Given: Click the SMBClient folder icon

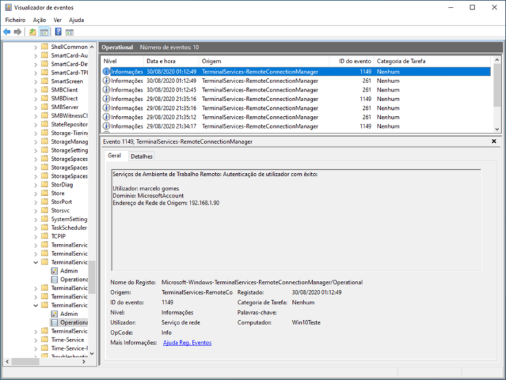Looking at the screenshot, I should [45, 90].
